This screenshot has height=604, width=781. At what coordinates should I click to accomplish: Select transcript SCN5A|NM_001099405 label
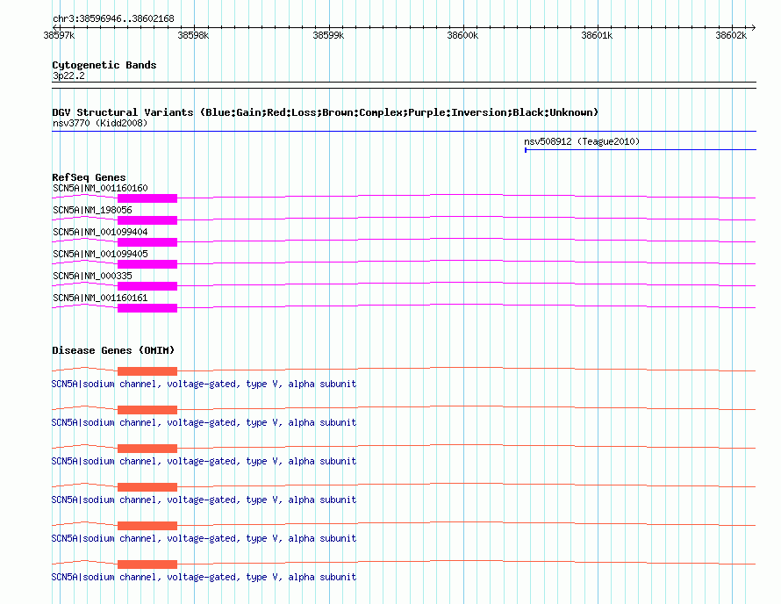[x=100, y=254]
